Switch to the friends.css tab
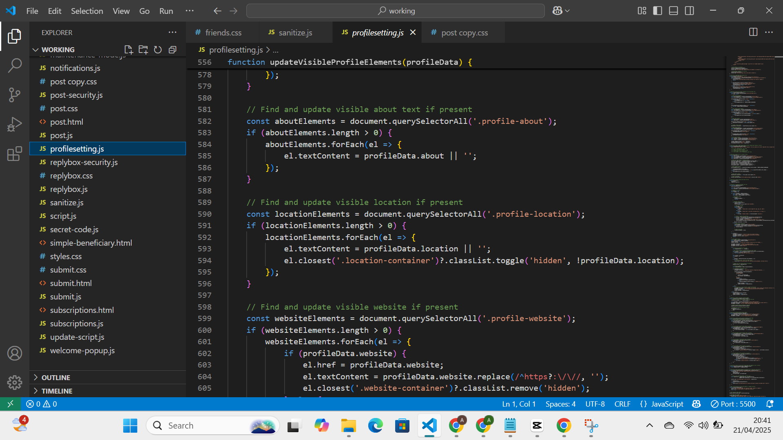Image resolution: width=783 pixels, height=440 pixels. [x=223, y=32]
